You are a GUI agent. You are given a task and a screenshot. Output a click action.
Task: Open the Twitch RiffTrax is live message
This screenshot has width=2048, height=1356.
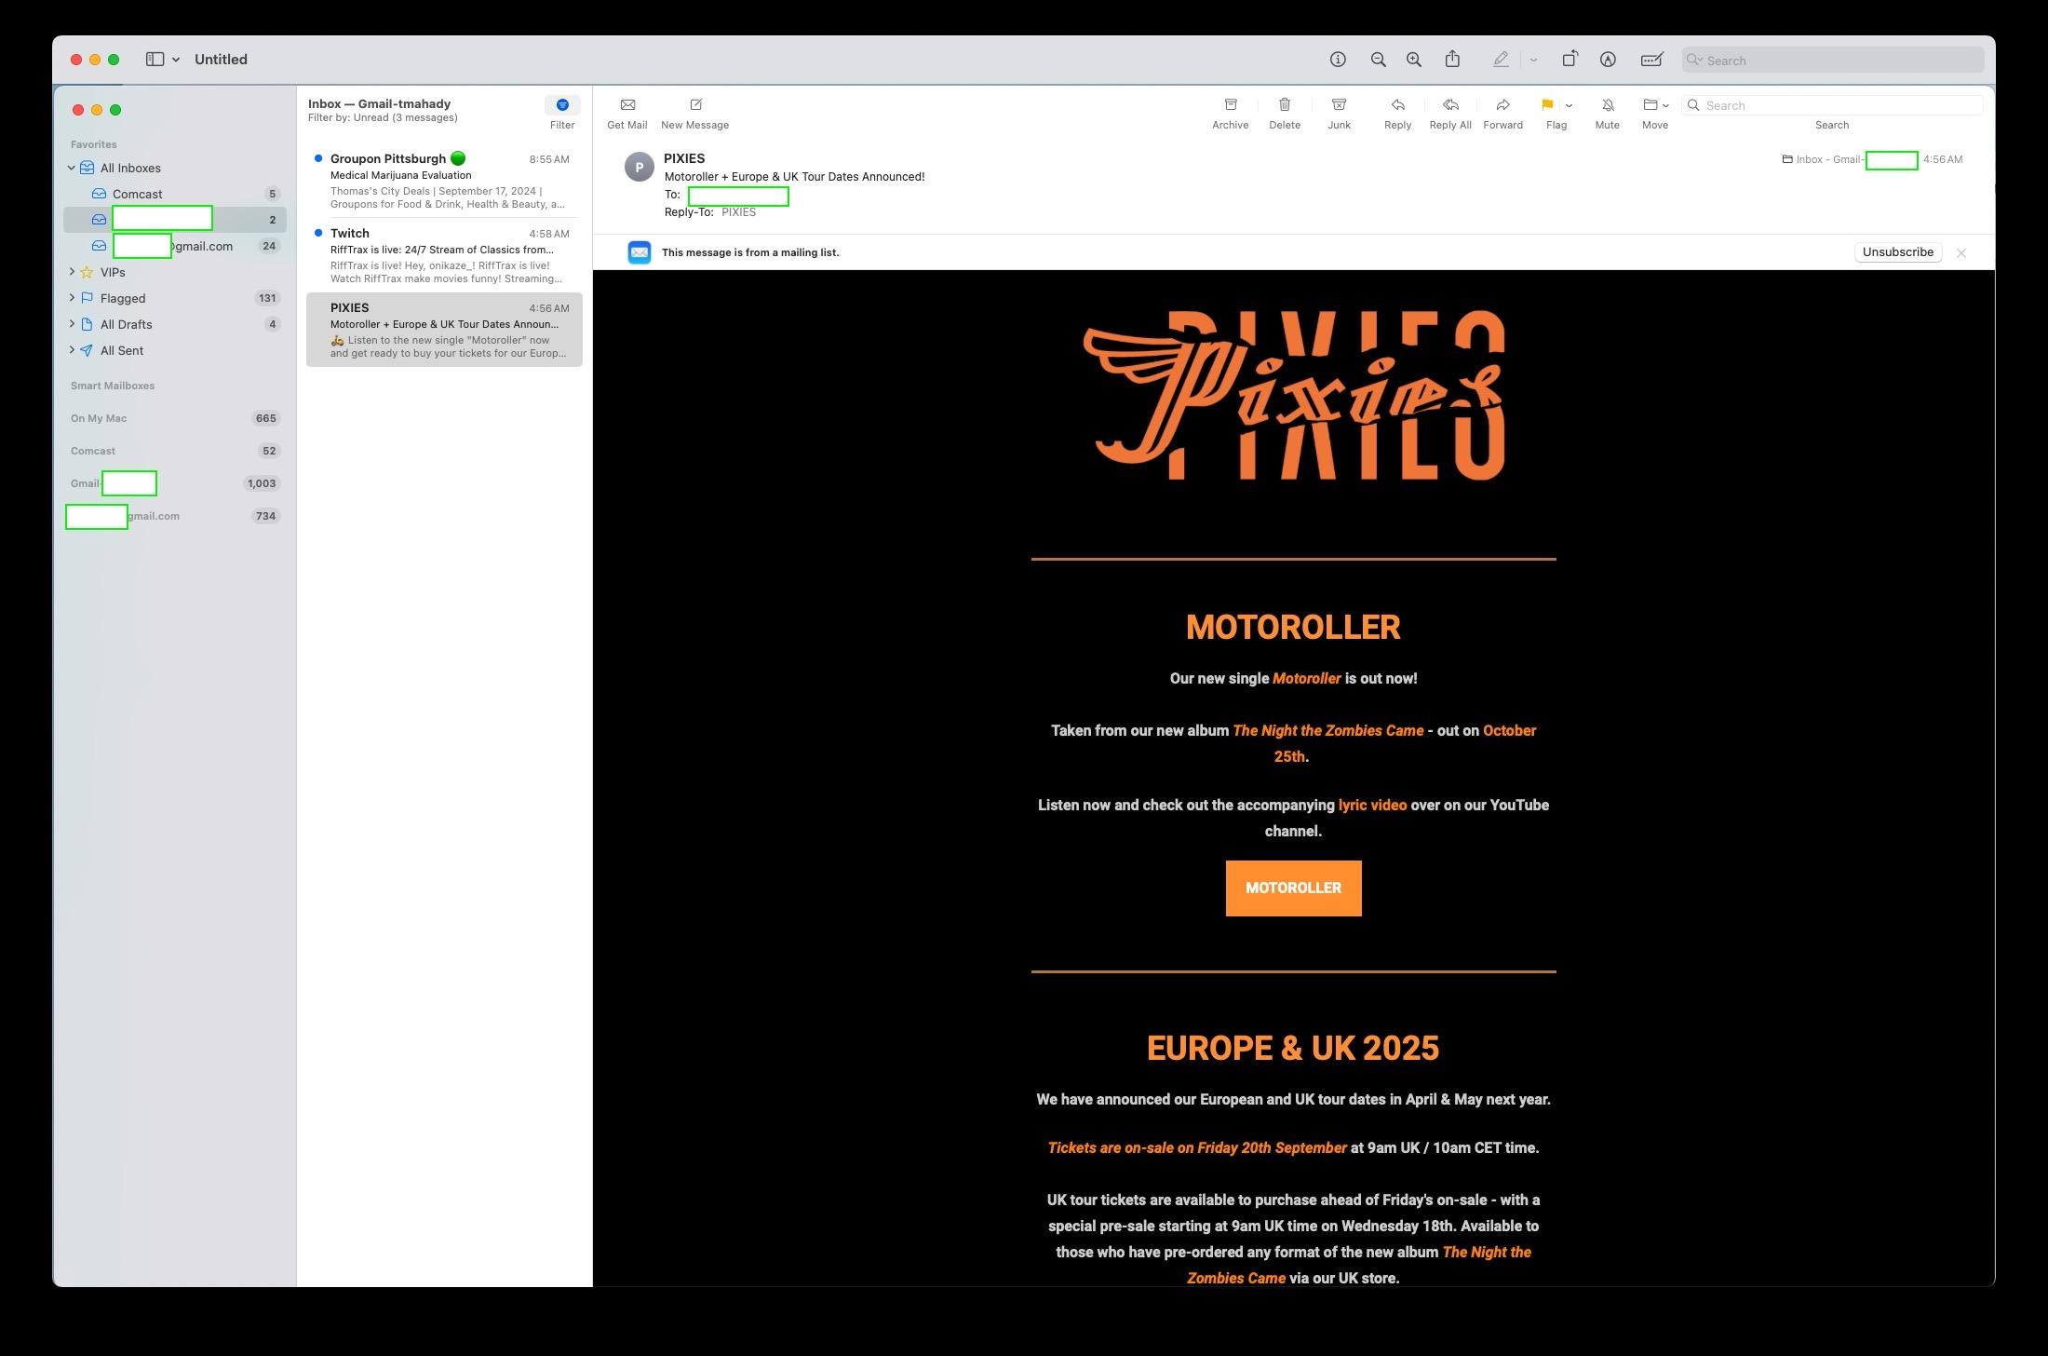(x=444, y=255)
